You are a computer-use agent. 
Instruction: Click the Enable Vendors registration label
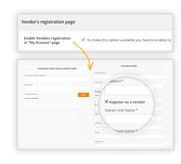47,40
